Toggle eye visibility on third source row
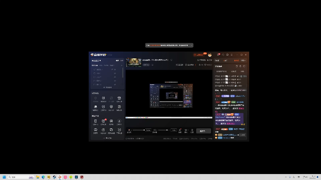The height and width of the screenshot is (180, 321). (x=115, y=77)
